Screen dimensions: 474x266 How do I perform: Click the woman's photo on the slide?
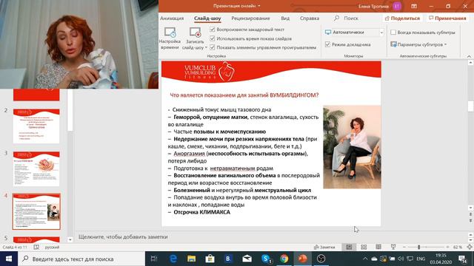pyautogui.click(x=352, y=147)
